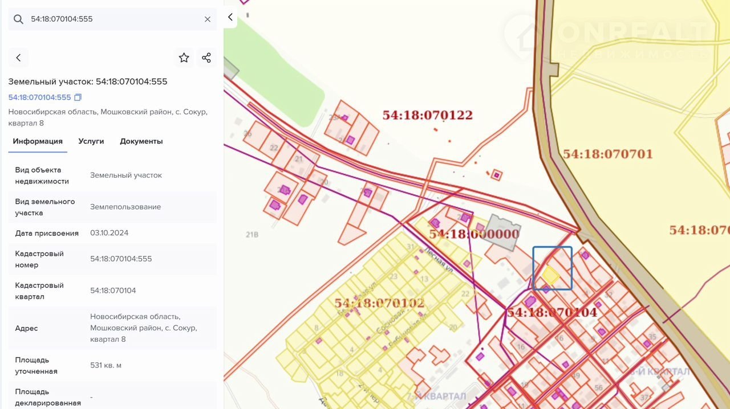Collapse the side info panel
Viewport: 730px width, 409px height.
230,17
